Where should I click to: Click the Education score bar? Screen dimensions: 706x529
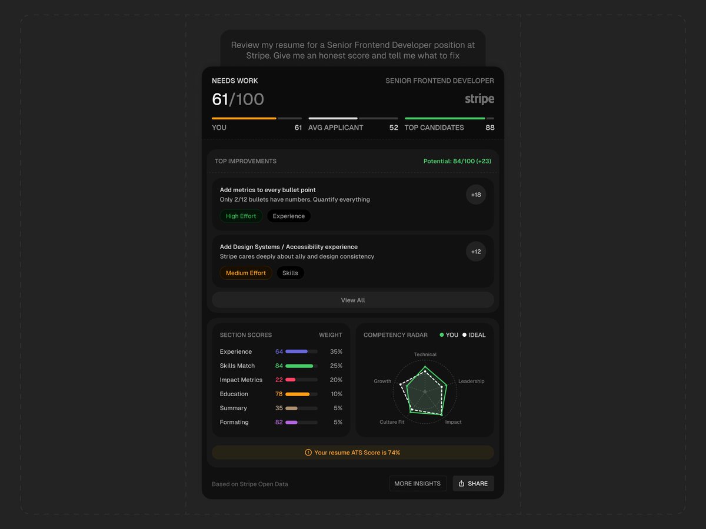click(x=301, y=394)
